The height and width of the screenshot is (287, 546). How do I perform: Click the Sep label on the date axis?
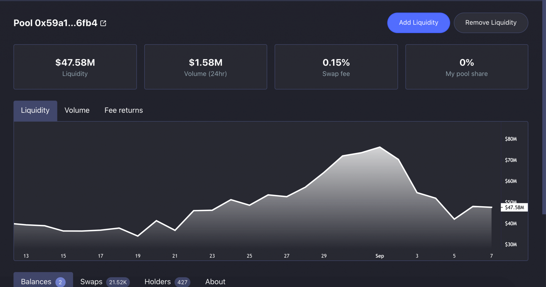[x=380, y=256]
